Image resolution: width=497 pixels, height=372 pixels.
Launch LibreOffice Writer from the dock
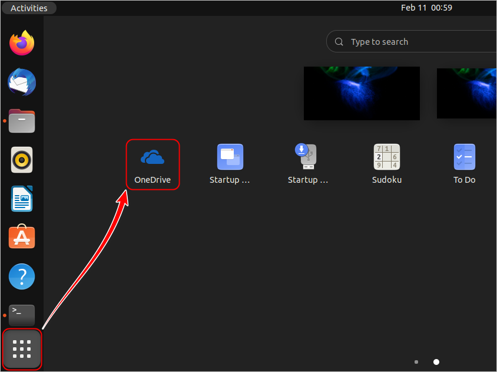click(22, 199)
